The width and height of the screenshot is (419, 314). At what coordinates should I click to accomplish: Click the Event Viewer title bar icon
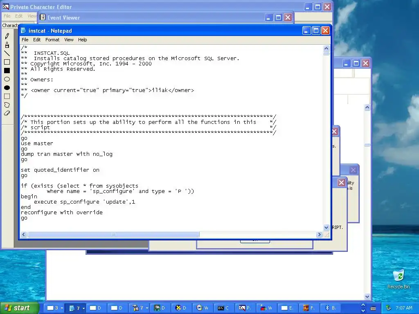pyautogui.click(x=43, y=17)
